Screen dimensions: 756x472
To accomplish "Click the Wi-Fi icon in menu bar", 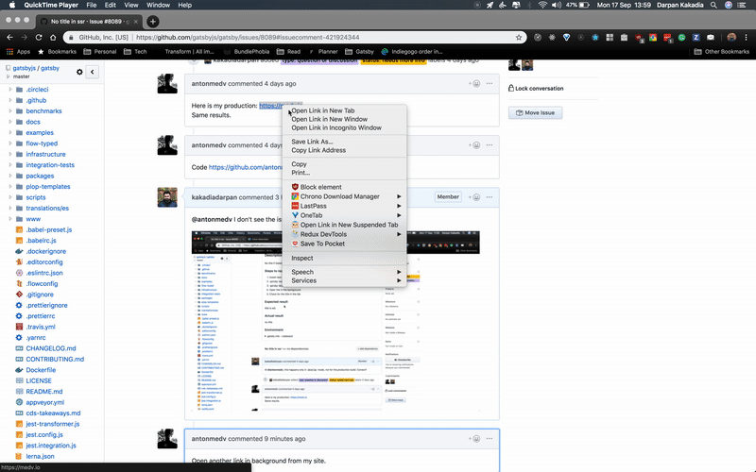I will (x=542, y=6).
